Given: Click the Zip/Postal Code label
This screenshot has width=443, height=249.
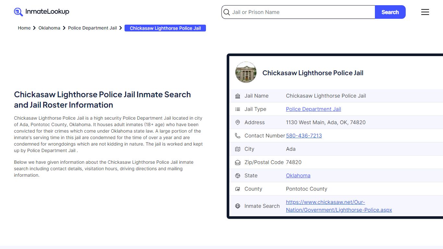Looking at the screenshot, I should coord(264,162).
